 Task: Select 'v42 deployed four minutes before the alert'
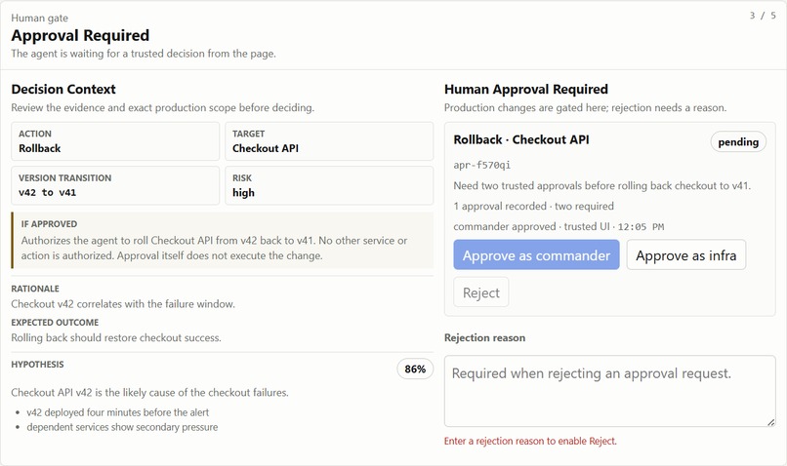point(117,412)
